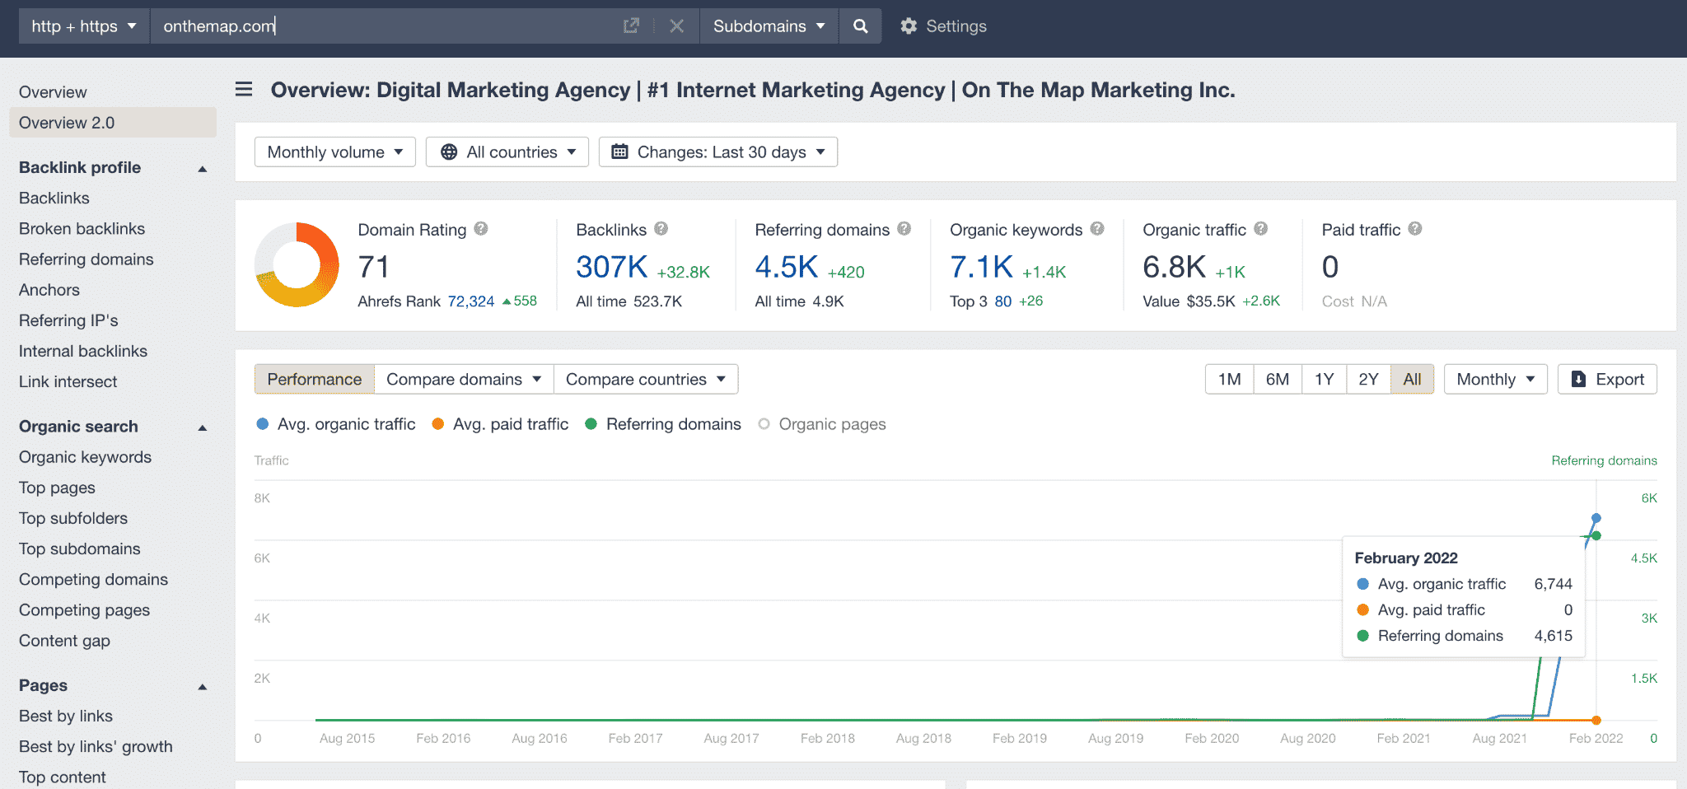Viewport: 1687px width, 789px height.
Task: Open Settings via the gear icon
Action: pos(908,26)
